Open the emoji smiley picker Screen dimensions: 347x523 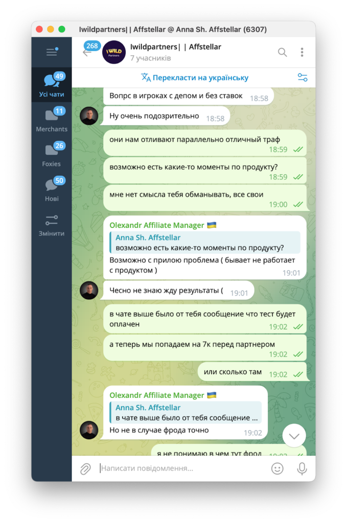tap(277, 468)
